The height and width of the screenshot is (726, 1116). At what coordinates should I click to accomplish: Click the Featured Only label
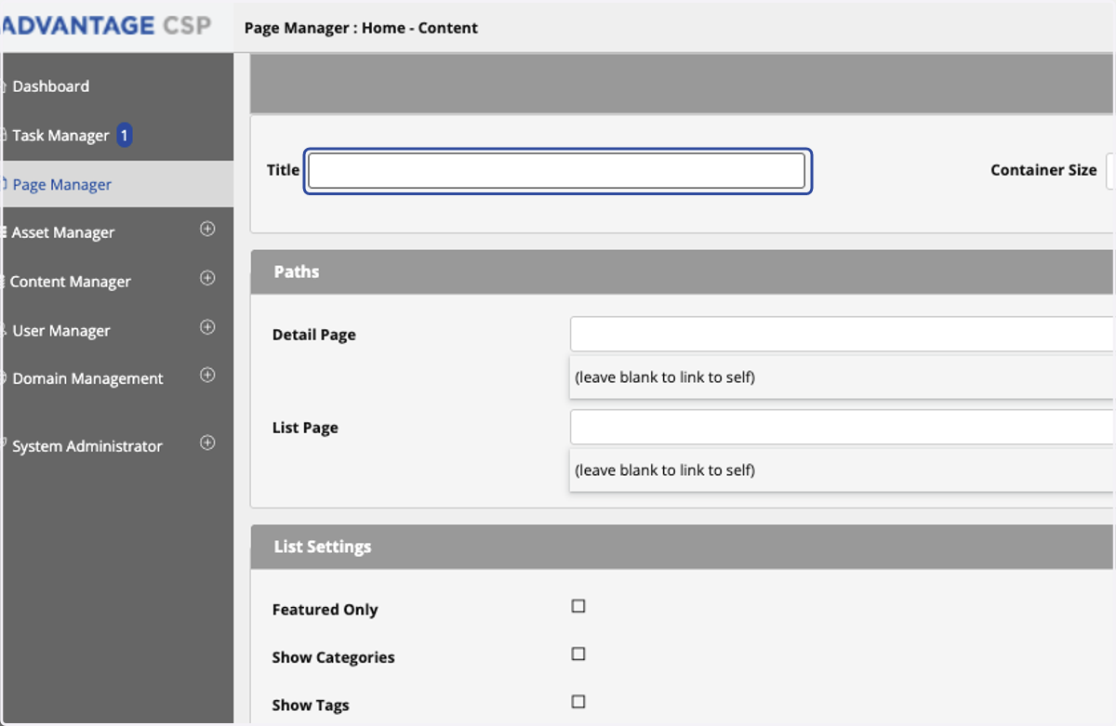point(325,610)
